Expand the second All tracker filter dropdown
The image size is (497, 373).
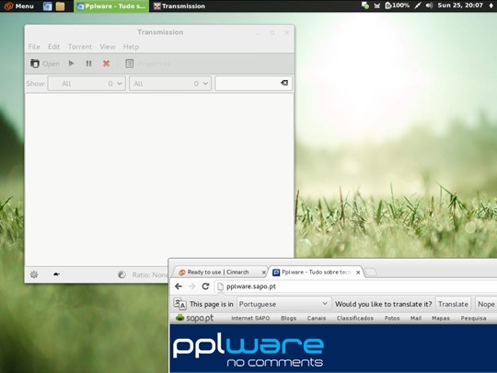(x=170, y=84)
